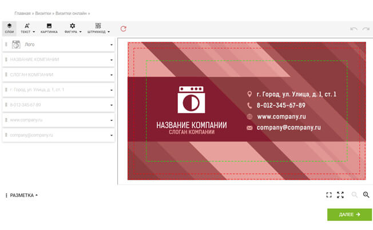Click the fullscreen expand icon
The image size is (373, 230).
[340, 195]
